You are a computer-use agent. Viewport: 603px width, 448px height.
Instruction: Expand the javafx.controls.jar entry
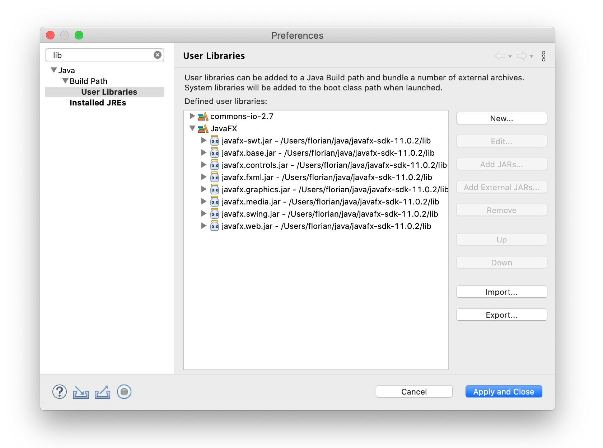point(204,165)
